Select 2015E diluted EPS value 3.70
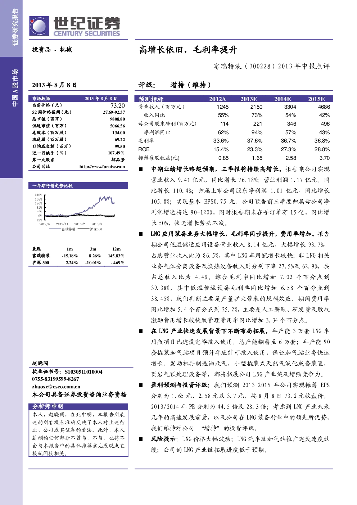 point(324,158)
